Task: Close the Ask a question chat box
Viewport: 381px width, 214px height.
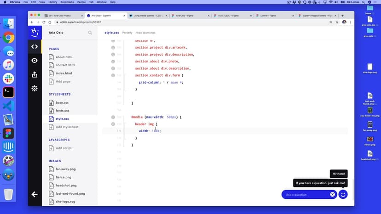Action: point(332,194)
